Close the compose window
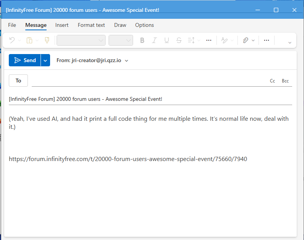Screen dimensions: 304x240 point(294,10)
